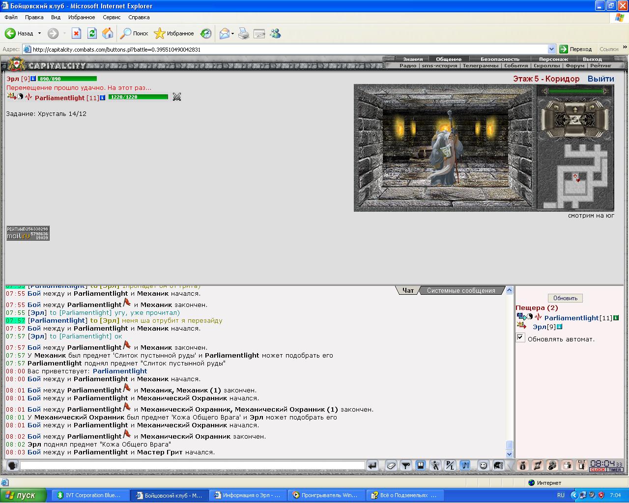Click the Обновить button

pos(565,298)
